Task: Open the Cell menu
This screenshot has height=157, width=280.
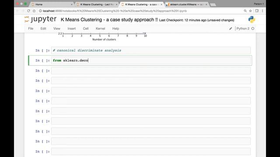Action: pos(86,28)
